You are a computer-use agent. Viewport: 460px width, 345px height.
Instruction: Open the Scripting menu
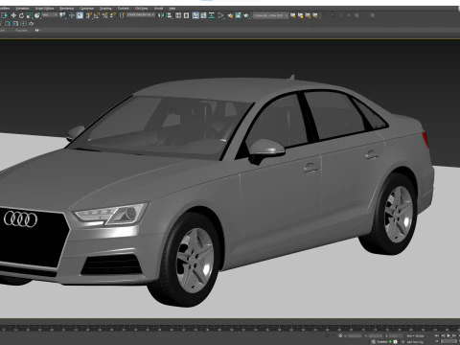pyautogui.click(x=105, y=9)
